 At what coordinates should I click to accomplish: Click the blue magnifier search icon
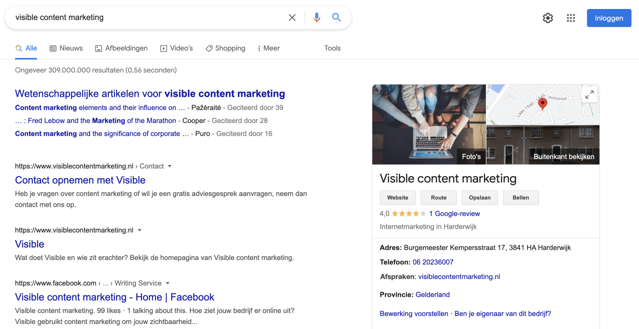(x=336, y=17)
